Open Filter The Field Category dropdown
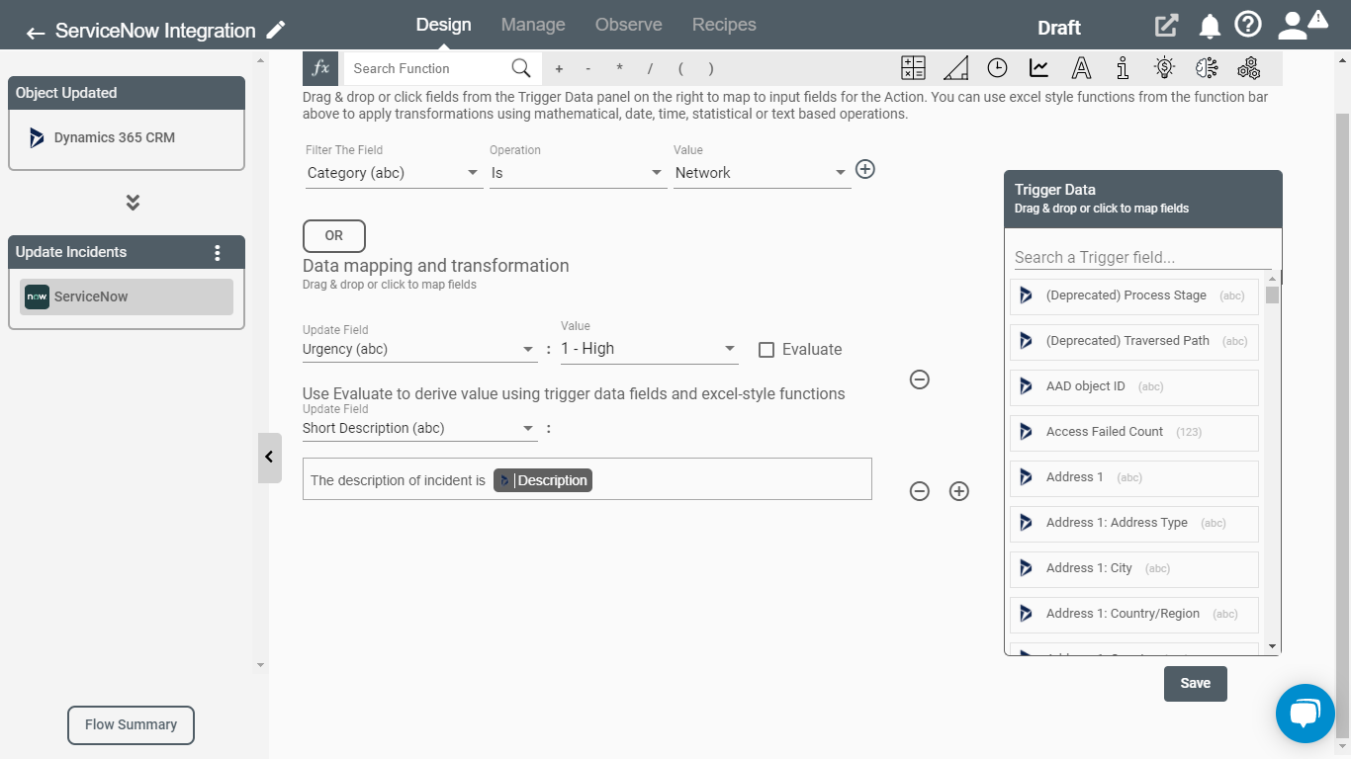Viewport: 1351px width, 759px height. (x=394, y=173)
